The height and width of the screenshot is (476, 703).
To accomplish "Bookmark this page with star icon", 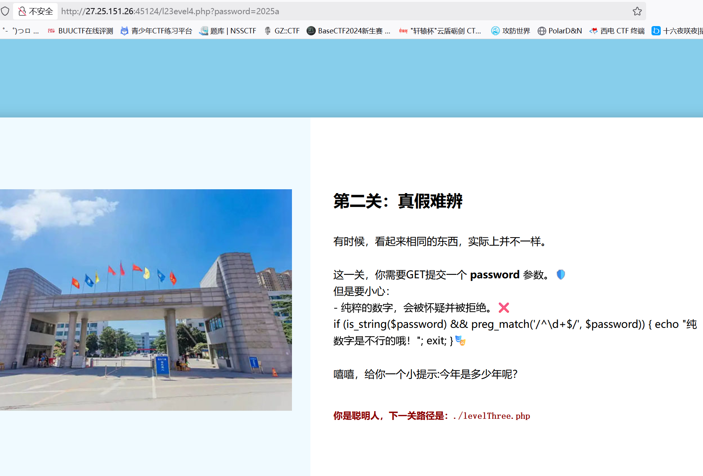I will pos(637,11).
